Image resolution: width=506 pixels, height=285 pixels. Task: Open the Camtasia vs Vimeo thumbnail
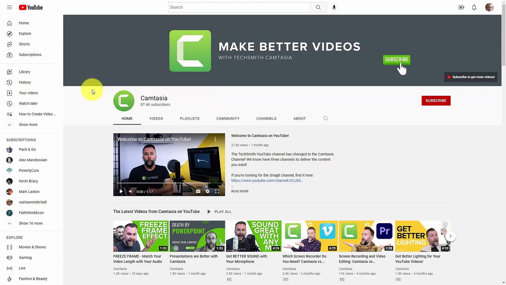(x=310, y=236)
